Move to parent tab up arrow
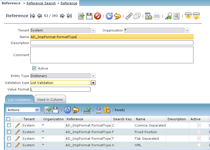 pos(188,16)
